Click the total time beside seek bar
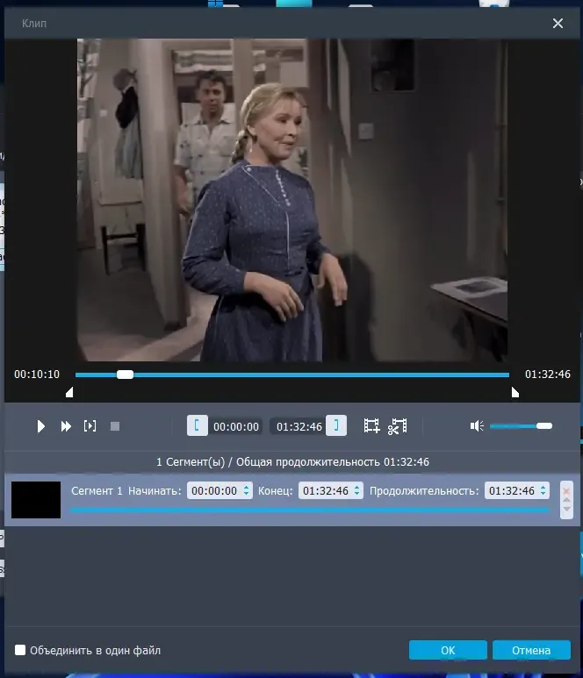Viewport: 583px width, 678px height. pos(548,375)
